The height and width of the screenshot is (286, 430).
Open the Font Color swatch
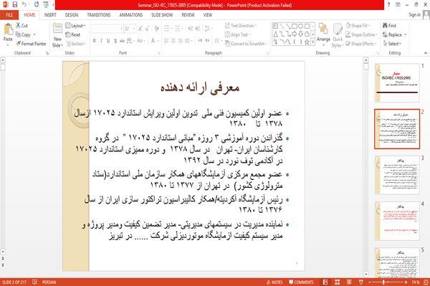click(x=153, y=41)
